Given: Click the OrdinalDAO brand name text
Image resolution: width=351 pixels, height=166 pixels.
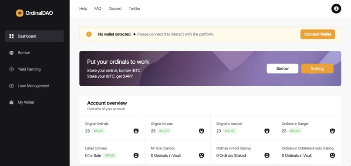Looking at the screenshot, I should pyautogui.click(x=39, y=13).
